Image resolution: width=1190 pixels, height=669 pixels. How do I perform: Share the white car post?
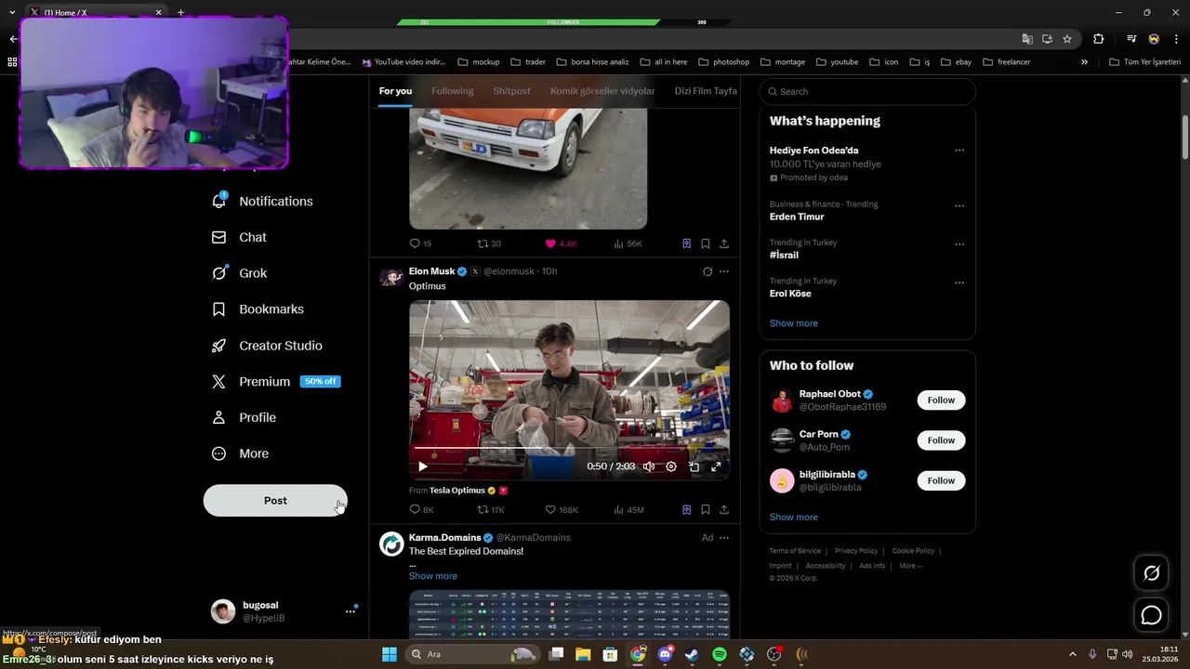coord(724,243)
